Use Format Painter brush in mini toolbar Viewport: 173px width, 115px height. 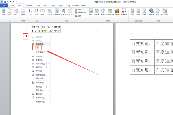pyautogui.click(x=59, y=31)
